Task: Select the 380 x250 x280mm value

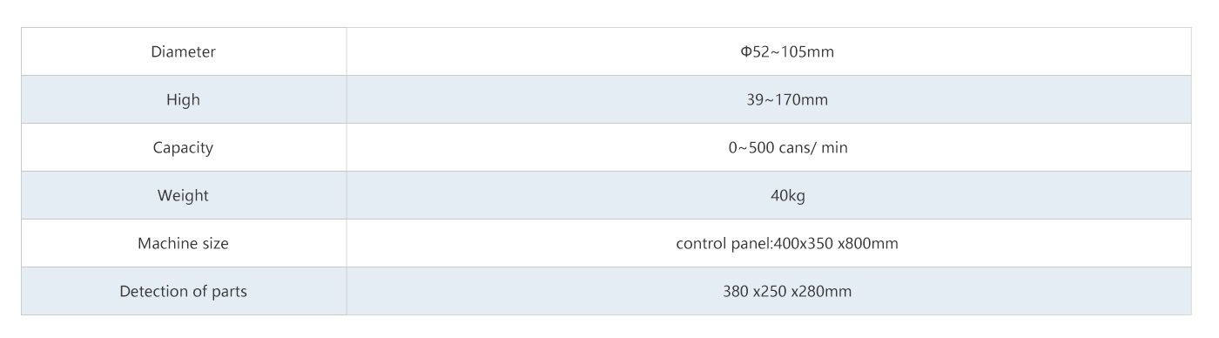Action: click(x=787, y=292)
